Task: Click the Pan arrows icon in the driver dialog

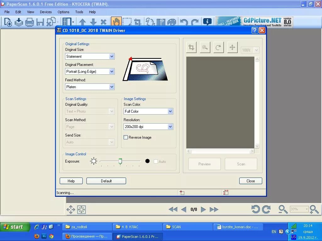Action: (232, 47)
